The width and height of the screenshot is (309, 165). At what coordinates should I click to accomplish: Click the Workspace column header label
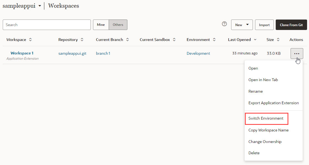tap(16, 40)
